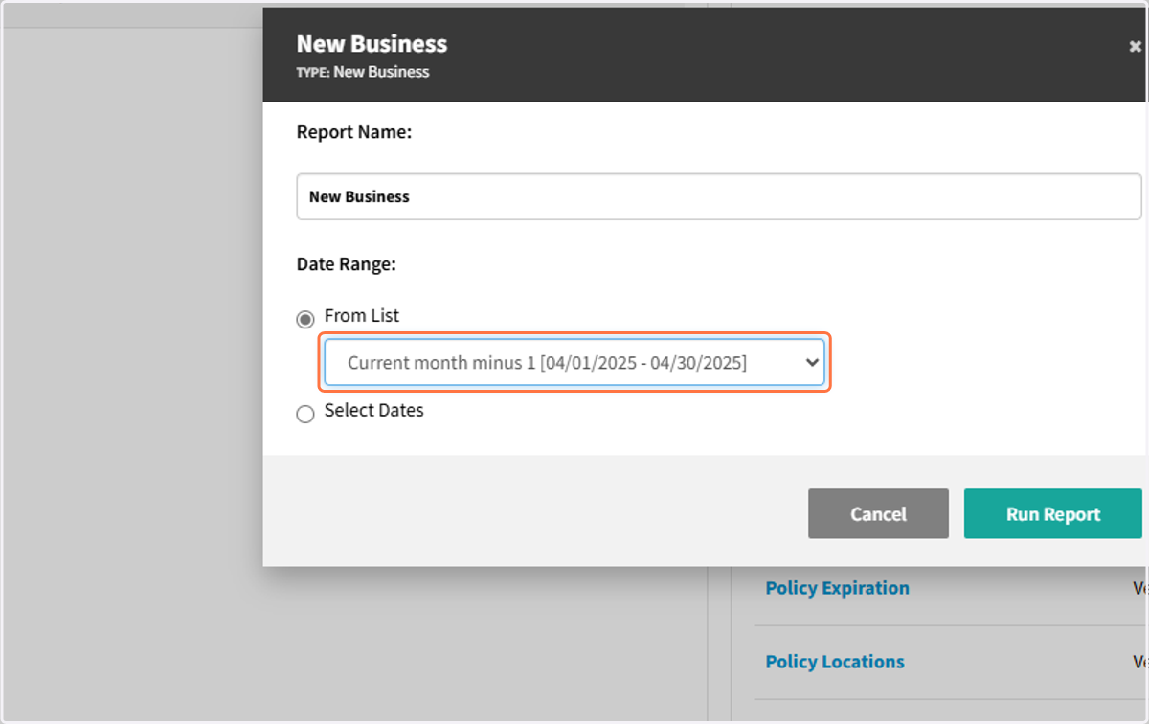The width and height of the screenshot is (1149, 724).
Task: Select the From List radio button
Action: 305,319
